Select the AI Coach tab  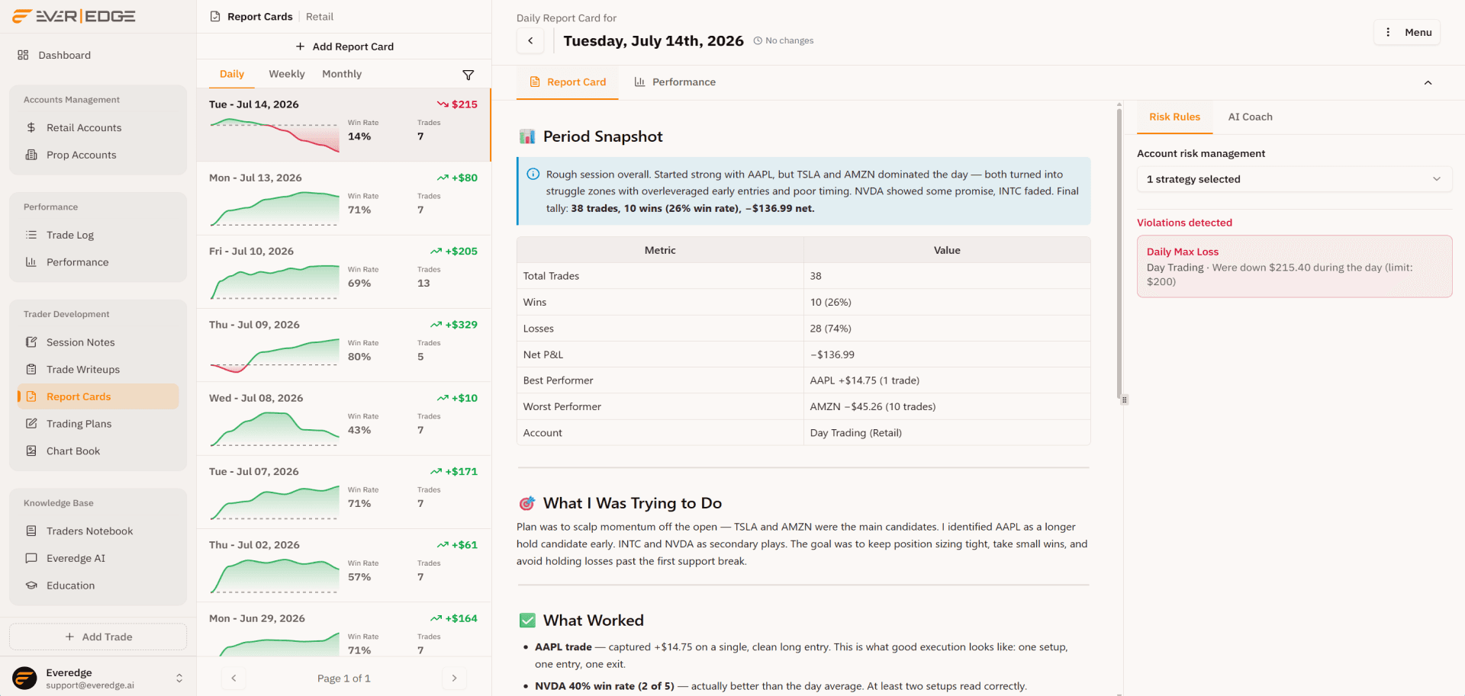[x=1251, y=117]
